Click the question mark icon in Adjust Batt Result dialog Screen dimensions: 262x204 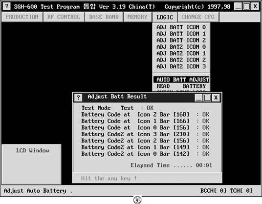pos(78,98)
